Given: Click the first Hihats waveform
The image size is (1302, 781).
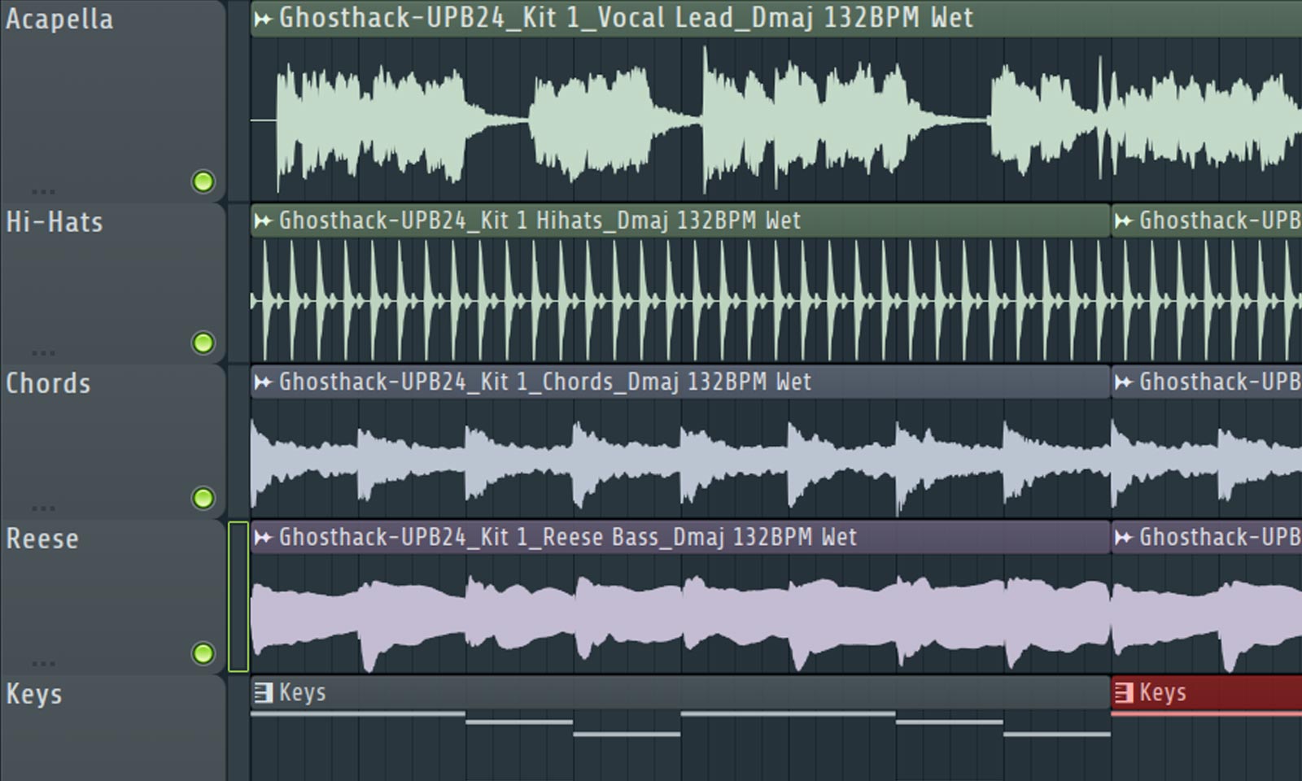Looking at the screenshot, I should (680, 300).
